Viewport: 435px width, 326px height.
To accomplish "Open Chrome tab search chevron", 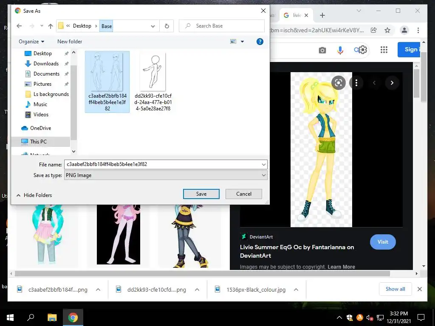I will (x=359, y=11).
